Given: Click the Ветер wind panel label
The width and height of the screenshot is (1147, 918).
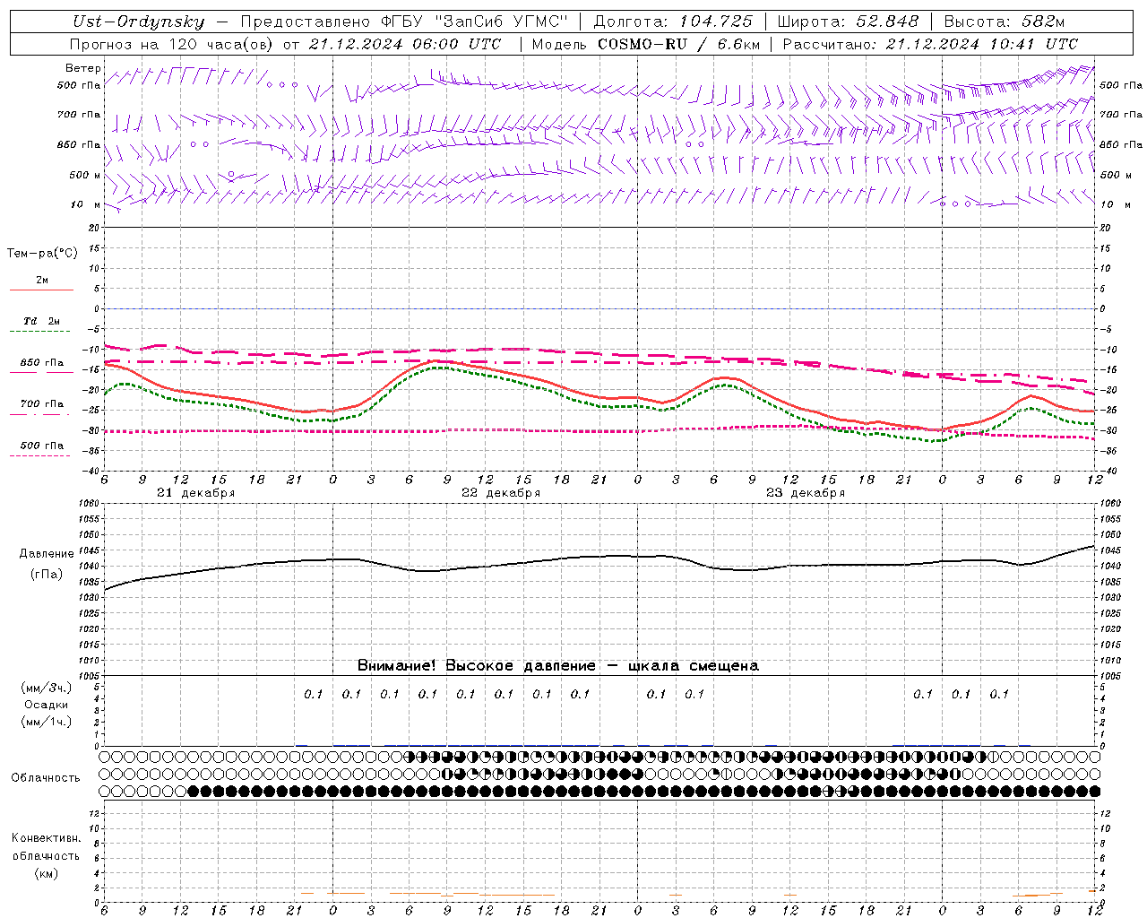Looking at the screenshot, I should click(x=82, y=68).
